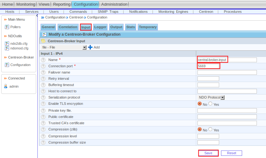Open the Reporting top menu
This screenshot has height=158, width=266.
pyautogui.click(x=62, y=4)
